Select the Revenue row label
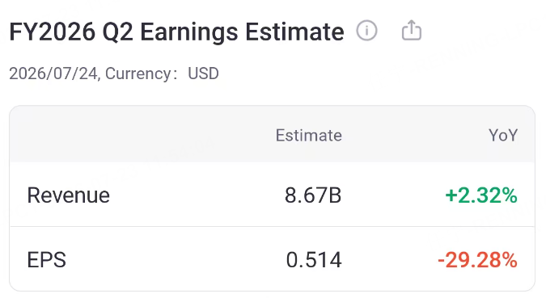This screenshot has width=546, height=298. click(69, 195)
